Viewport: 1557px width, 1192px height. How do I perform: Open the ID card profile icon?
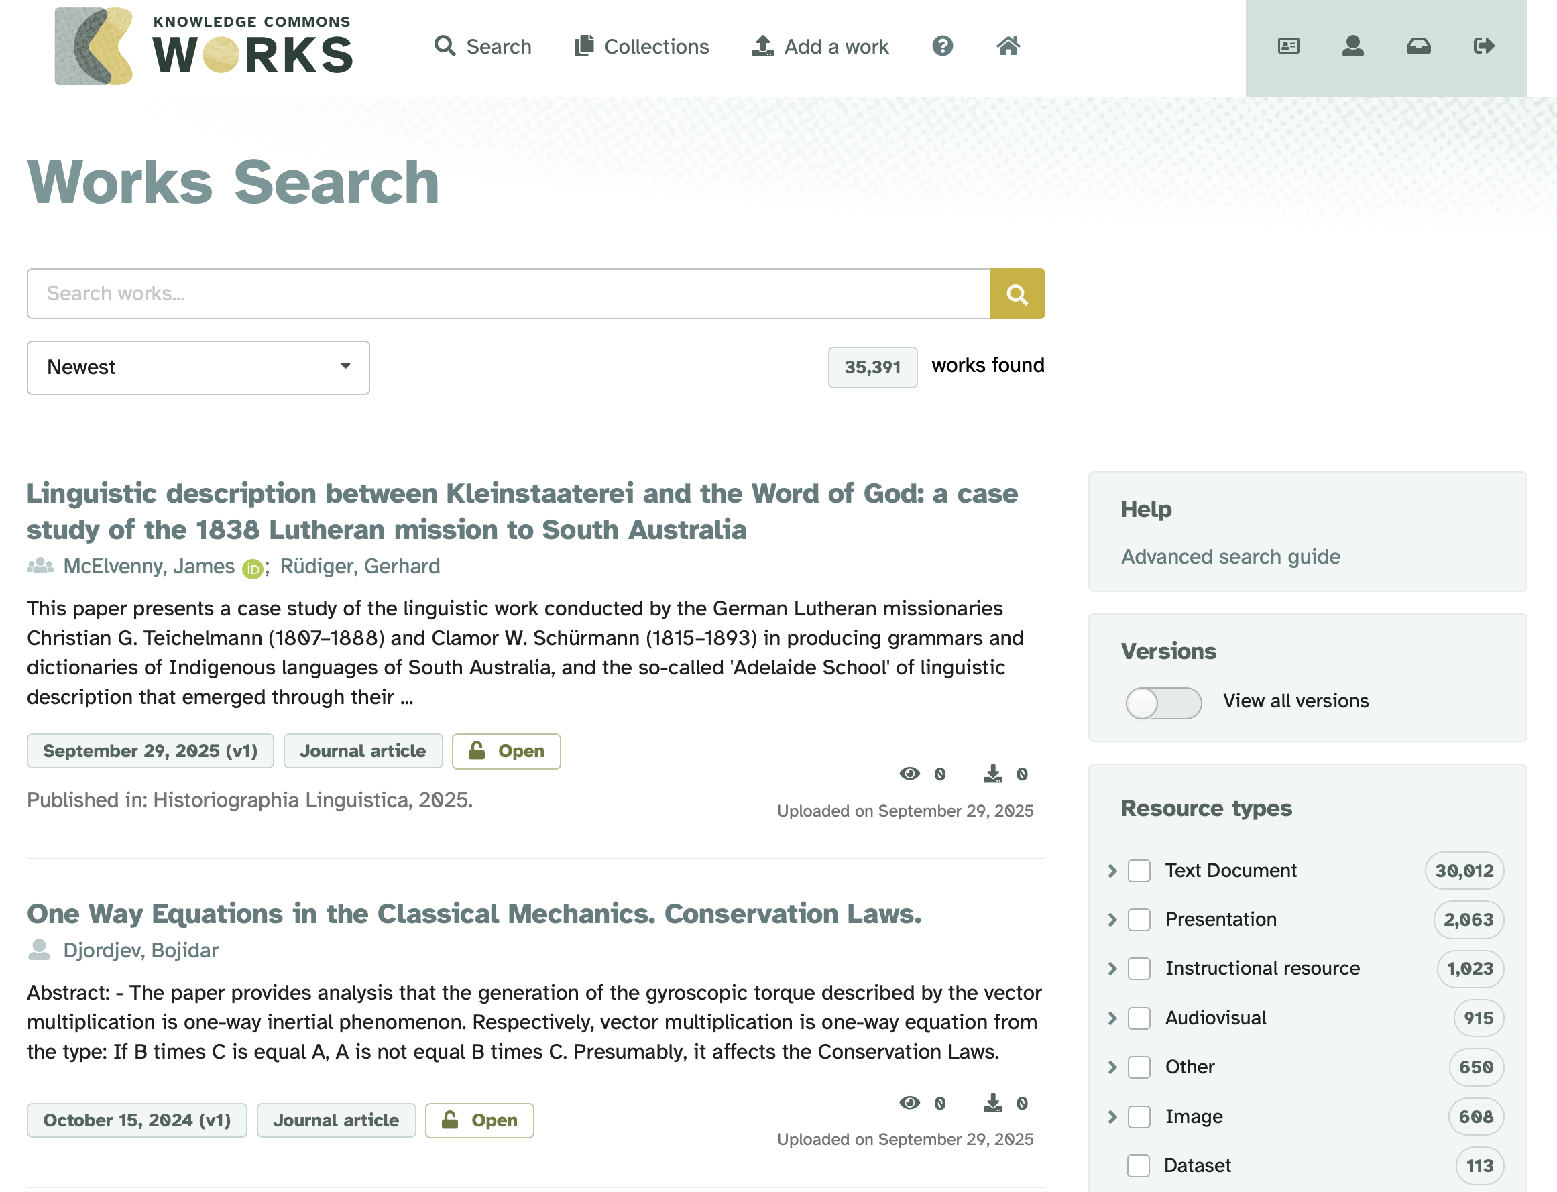coord(1288,46)
